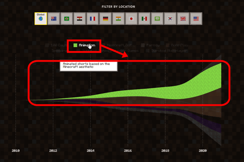Select the Global location filter
This screenshot has height=162, width=244.
coord(41,18)
